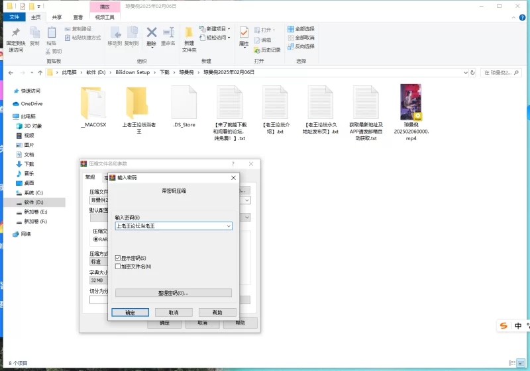
Task: Click the Sogou input method icon
Action: tap(503, 325)
